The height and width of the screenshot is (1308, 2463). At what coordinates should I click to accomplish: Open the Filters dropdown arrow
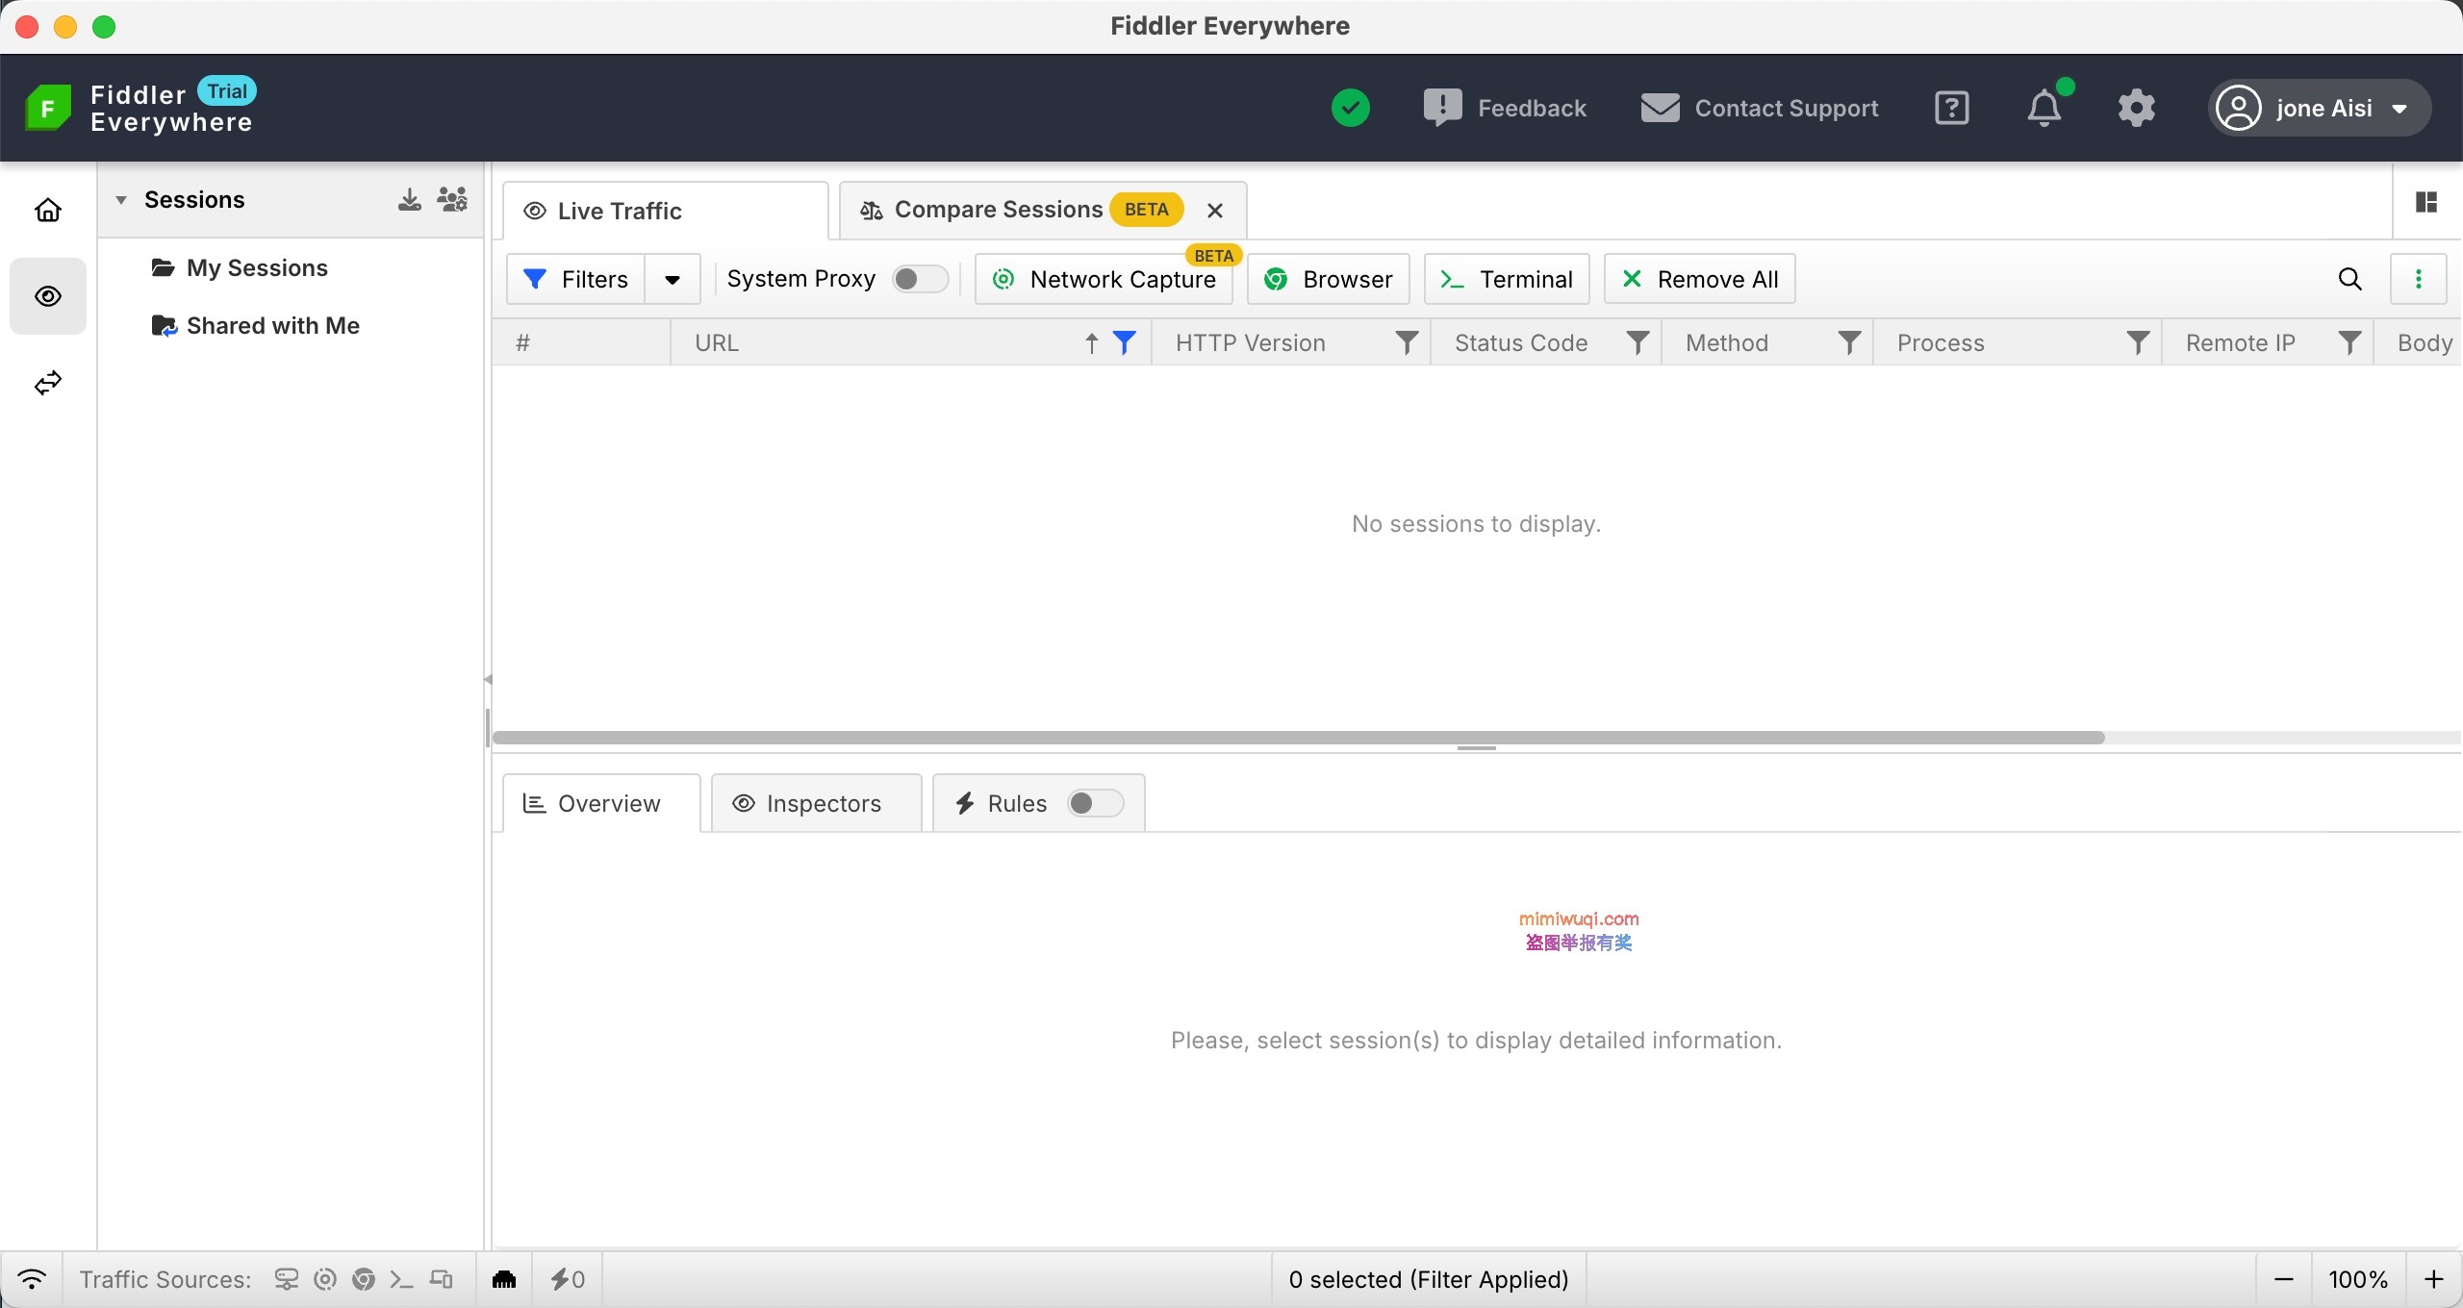coord(673,279)
